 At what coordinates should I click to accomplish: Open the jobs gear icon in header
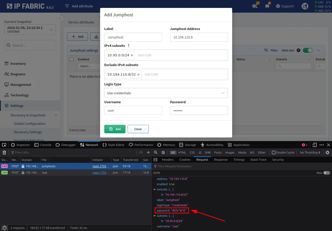pyautogui.click(x=255, y=6)
